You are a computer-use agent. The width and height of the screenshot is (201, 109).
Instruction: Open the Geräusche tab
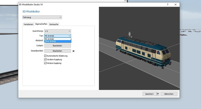(x=54, y=24)
